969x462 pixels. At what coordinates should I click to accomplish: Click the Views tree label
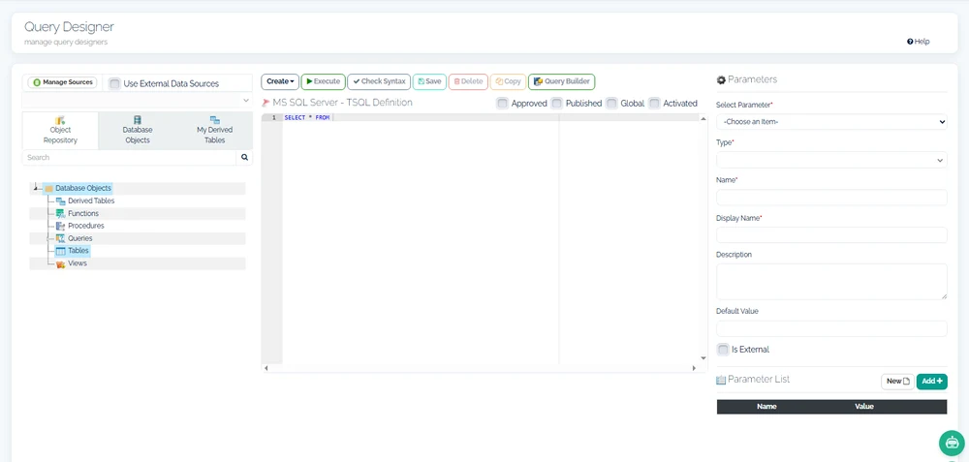[x=78, y=263]
